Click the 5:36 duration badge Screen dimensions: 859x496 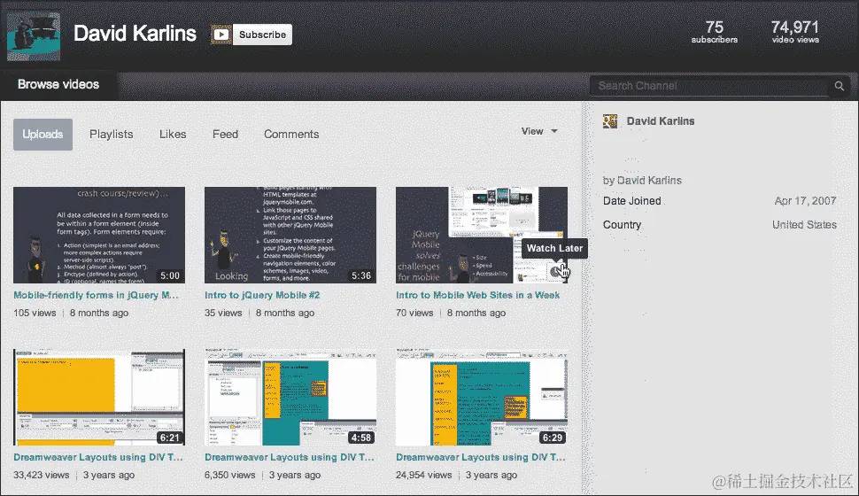click(361, 275)
